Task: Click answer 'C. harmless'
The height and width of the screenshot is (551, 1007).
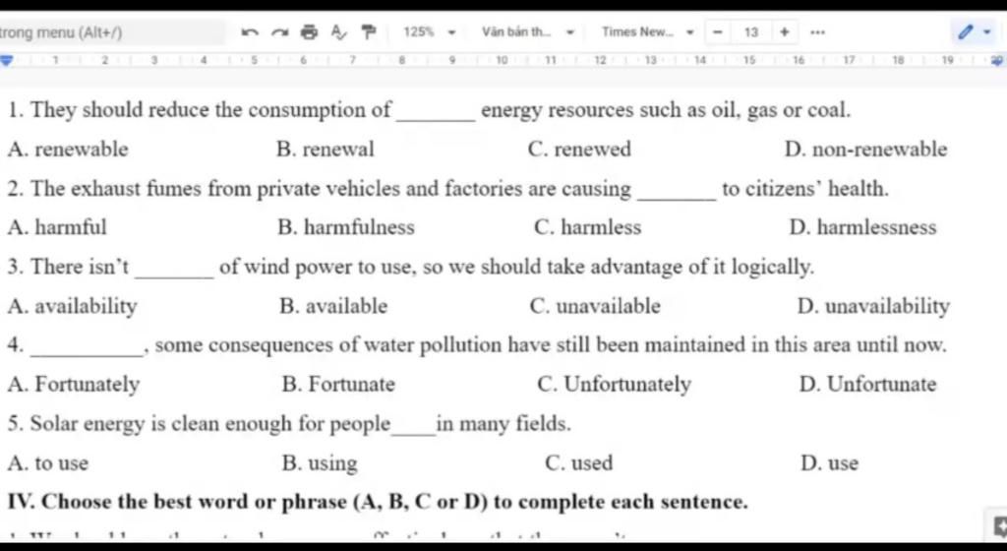Action: pos(588,227)
